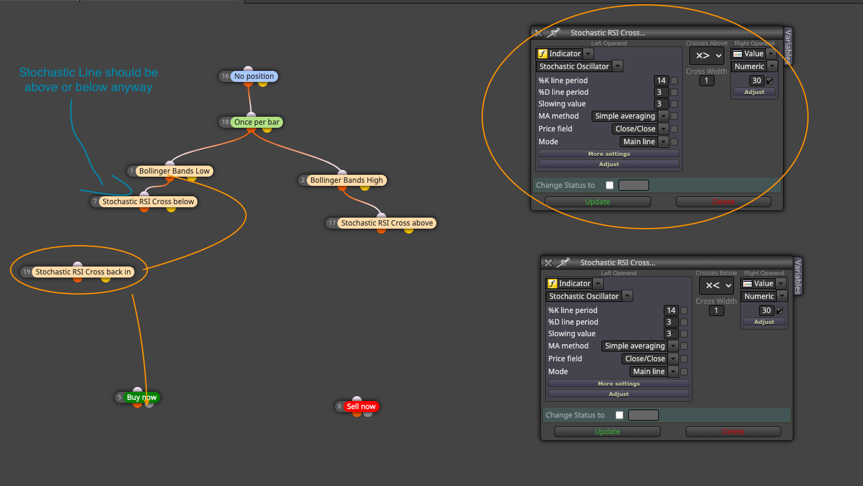Enable Change Status to checkbox in Crosses Below panel

pos(619,415)
